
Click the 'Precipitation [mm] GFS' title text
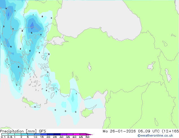pyautogui.click(x=23, y=131)
